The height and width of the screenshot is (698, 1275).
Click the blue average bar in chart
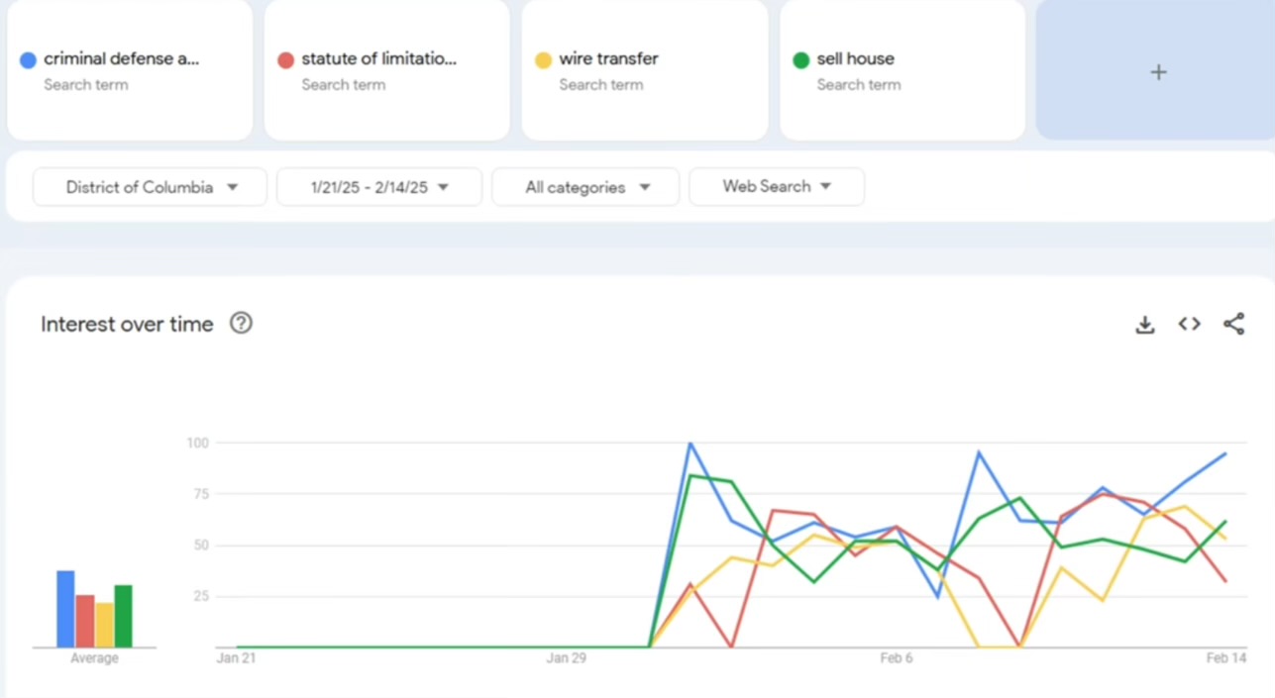(x=65, y=610)
